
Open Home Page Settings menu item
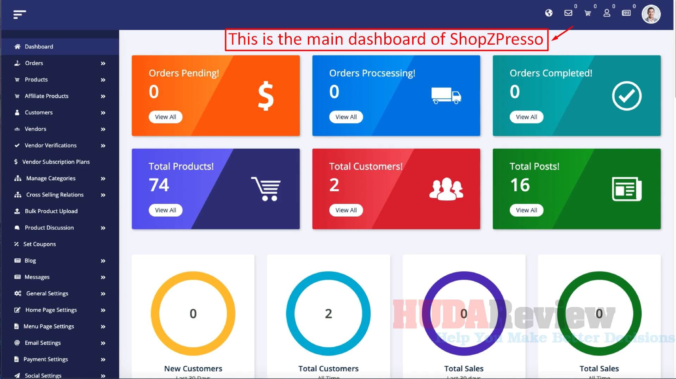click(59, 310)
